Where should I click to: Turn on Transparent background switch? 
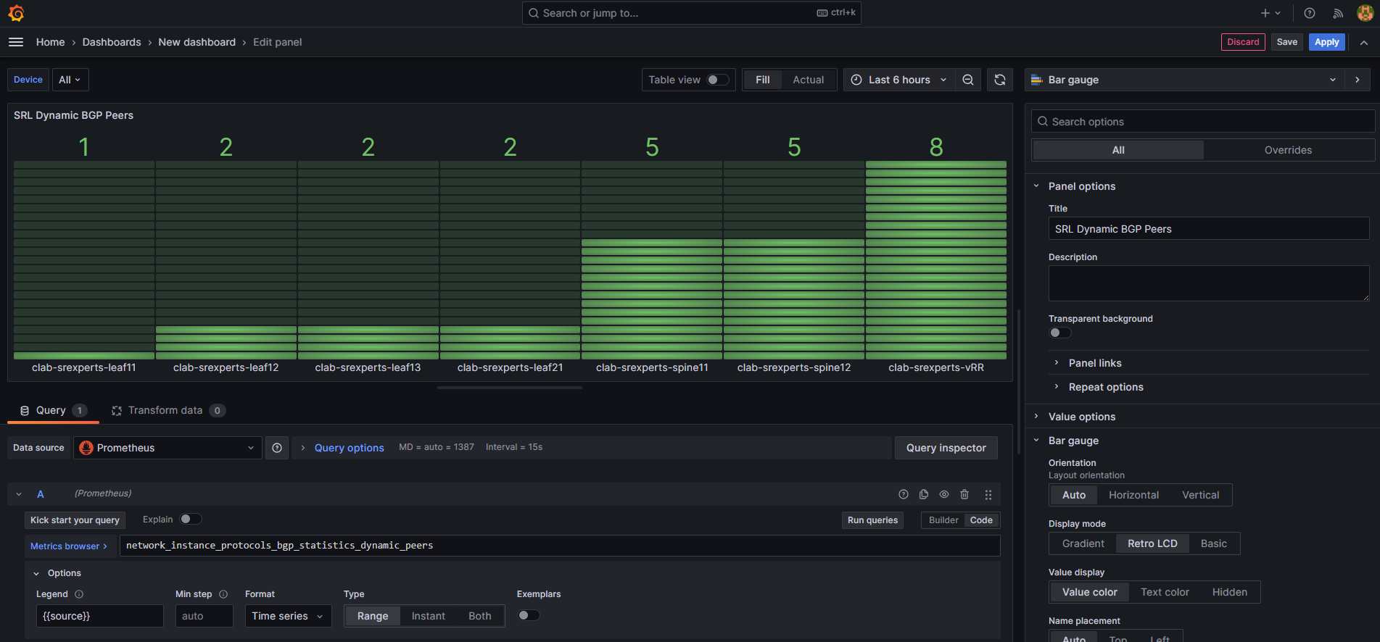(x=1060, y=333)
